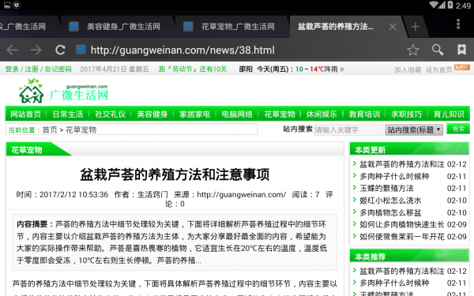Reload the page with the refresh icon

(x=60, y=50)
